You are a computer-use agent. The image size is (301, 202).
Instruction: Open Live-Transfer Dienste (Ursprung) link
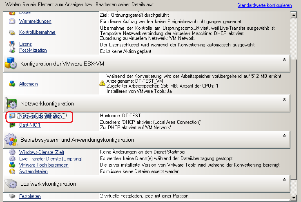click(51, 159)
